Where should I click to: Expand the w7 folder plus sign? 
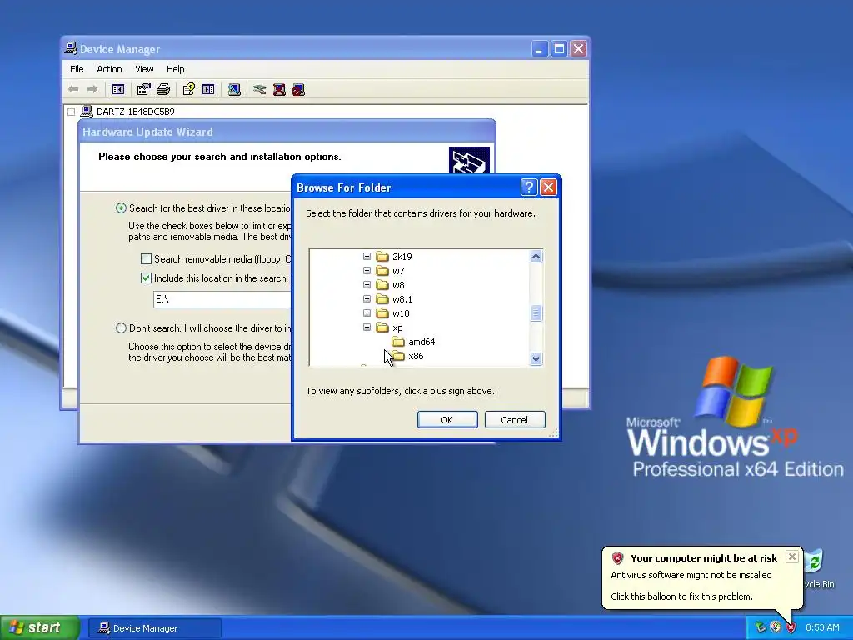[367, 271]
